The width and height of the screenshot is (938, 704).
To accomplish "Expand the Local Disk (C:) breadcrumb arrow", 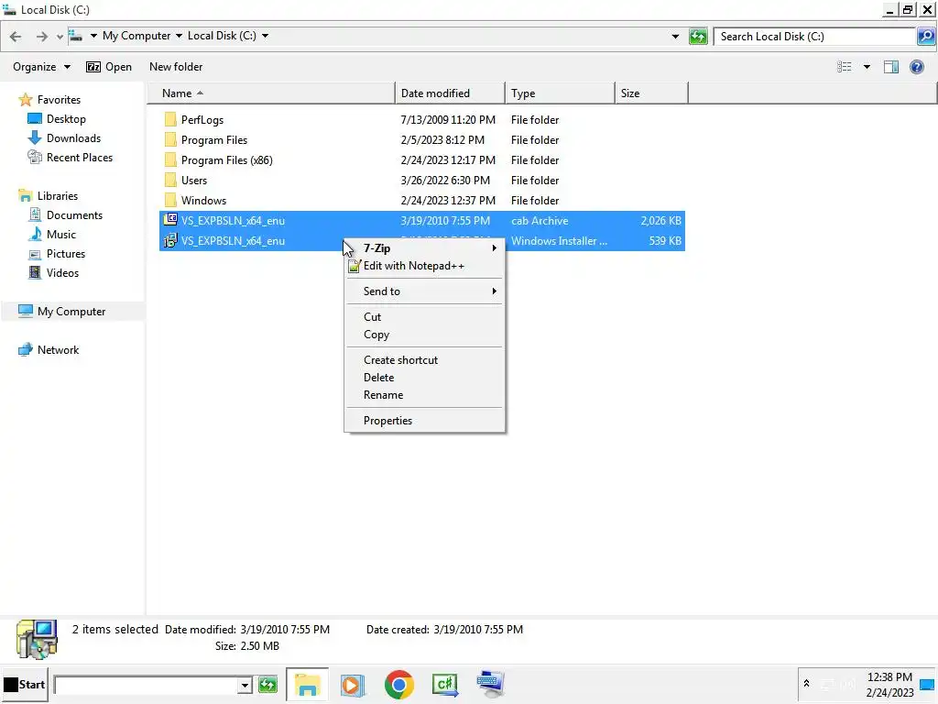I will pos(265,36).
